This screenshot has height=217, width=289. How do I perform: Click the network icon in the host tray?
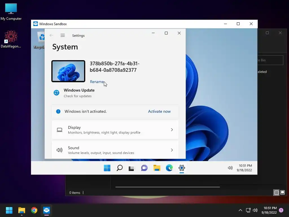pyautogui.click(x=248, y=210)
